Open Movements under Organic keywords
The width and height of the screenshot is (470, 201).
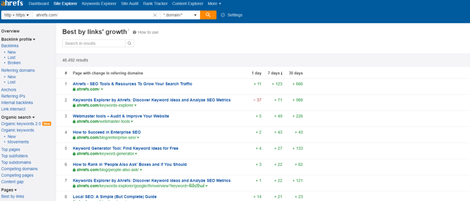click(18, 142)
